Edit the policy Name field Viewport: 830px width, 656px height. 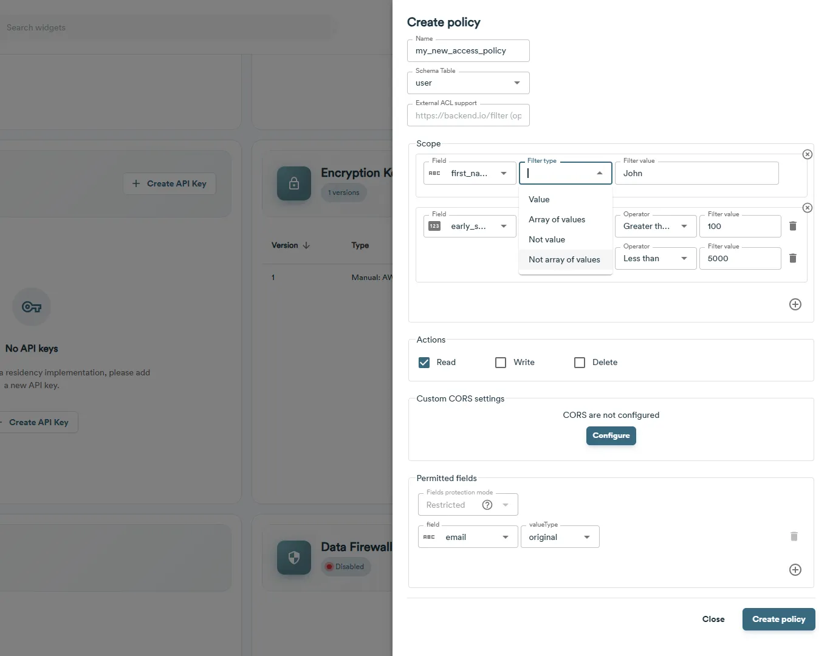click(468, 51)
